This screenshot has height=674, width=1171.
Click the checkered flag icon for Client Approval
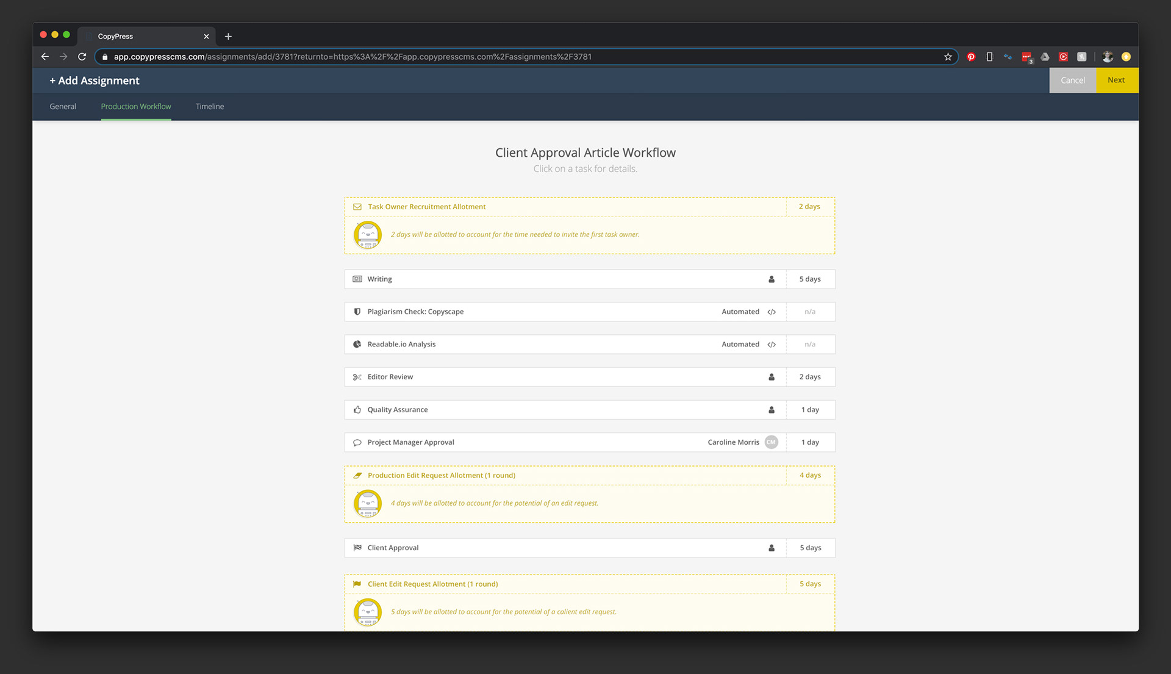pyautogui.click(x=357, y=548)
